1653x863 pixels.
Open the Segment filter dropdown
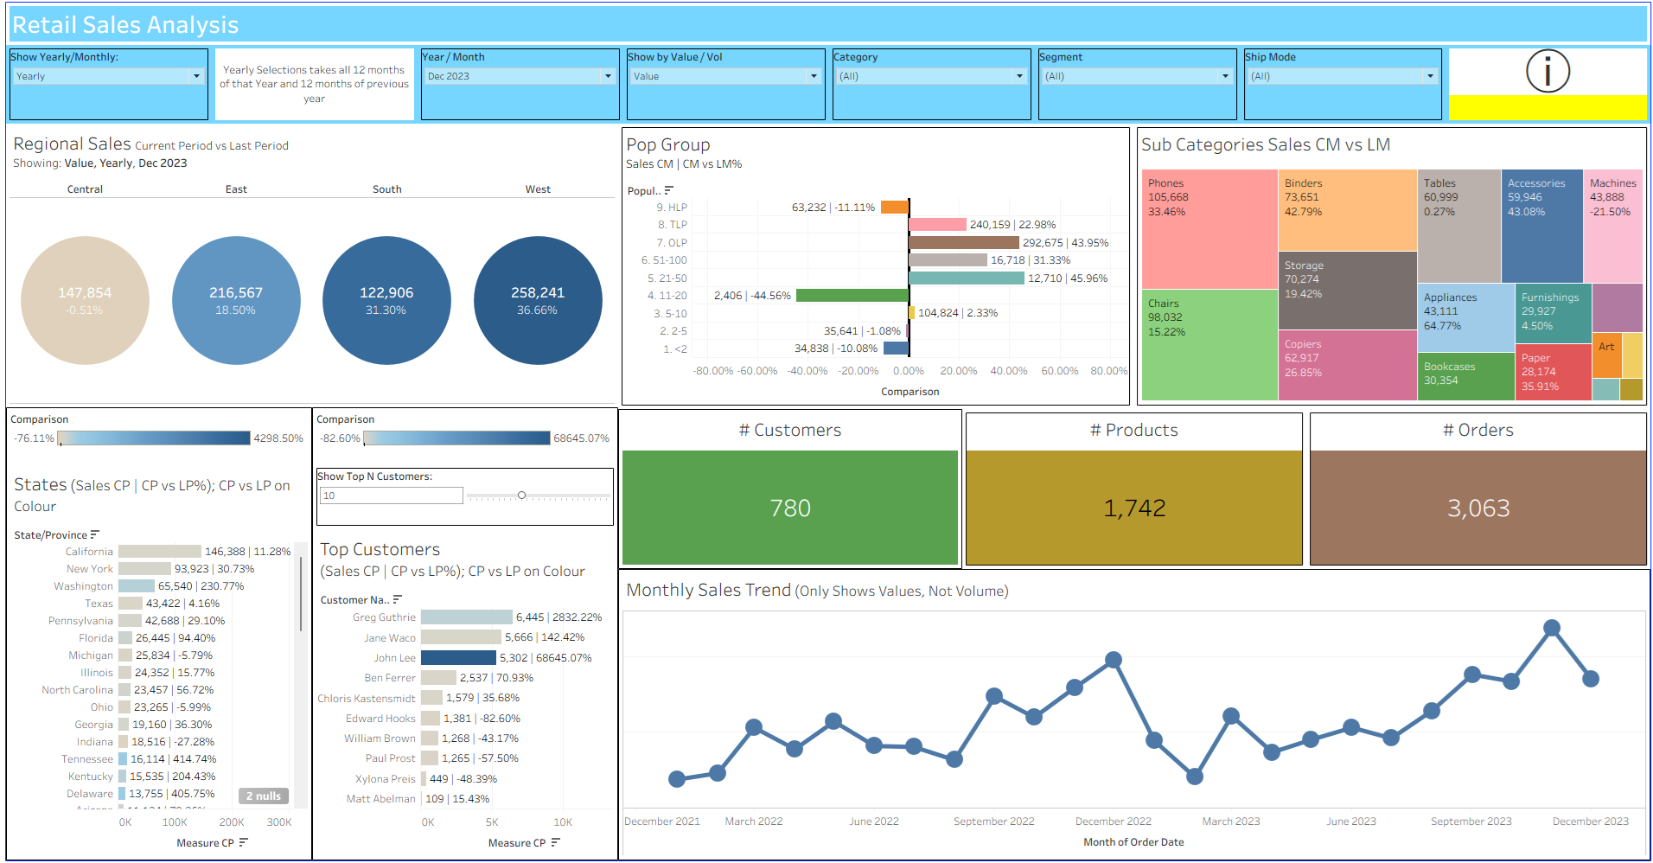1225,76
